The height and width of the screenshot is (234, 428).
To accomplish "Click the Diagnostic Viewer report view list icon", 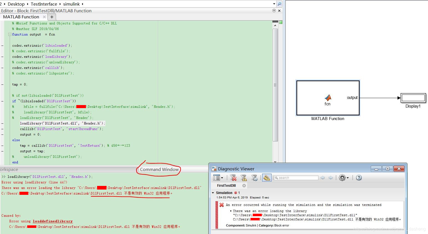I will [218, 178].
